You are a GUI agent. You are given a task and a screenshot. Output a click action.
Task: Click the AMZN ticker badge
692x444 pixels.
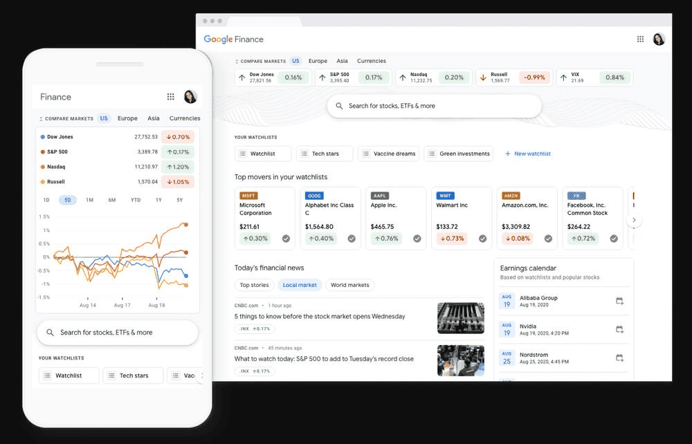coord(511,195)
